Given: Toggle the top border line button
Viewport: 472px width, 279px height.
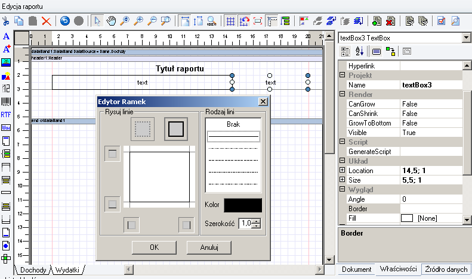Looking at the screenshot, I should point(112,153).
